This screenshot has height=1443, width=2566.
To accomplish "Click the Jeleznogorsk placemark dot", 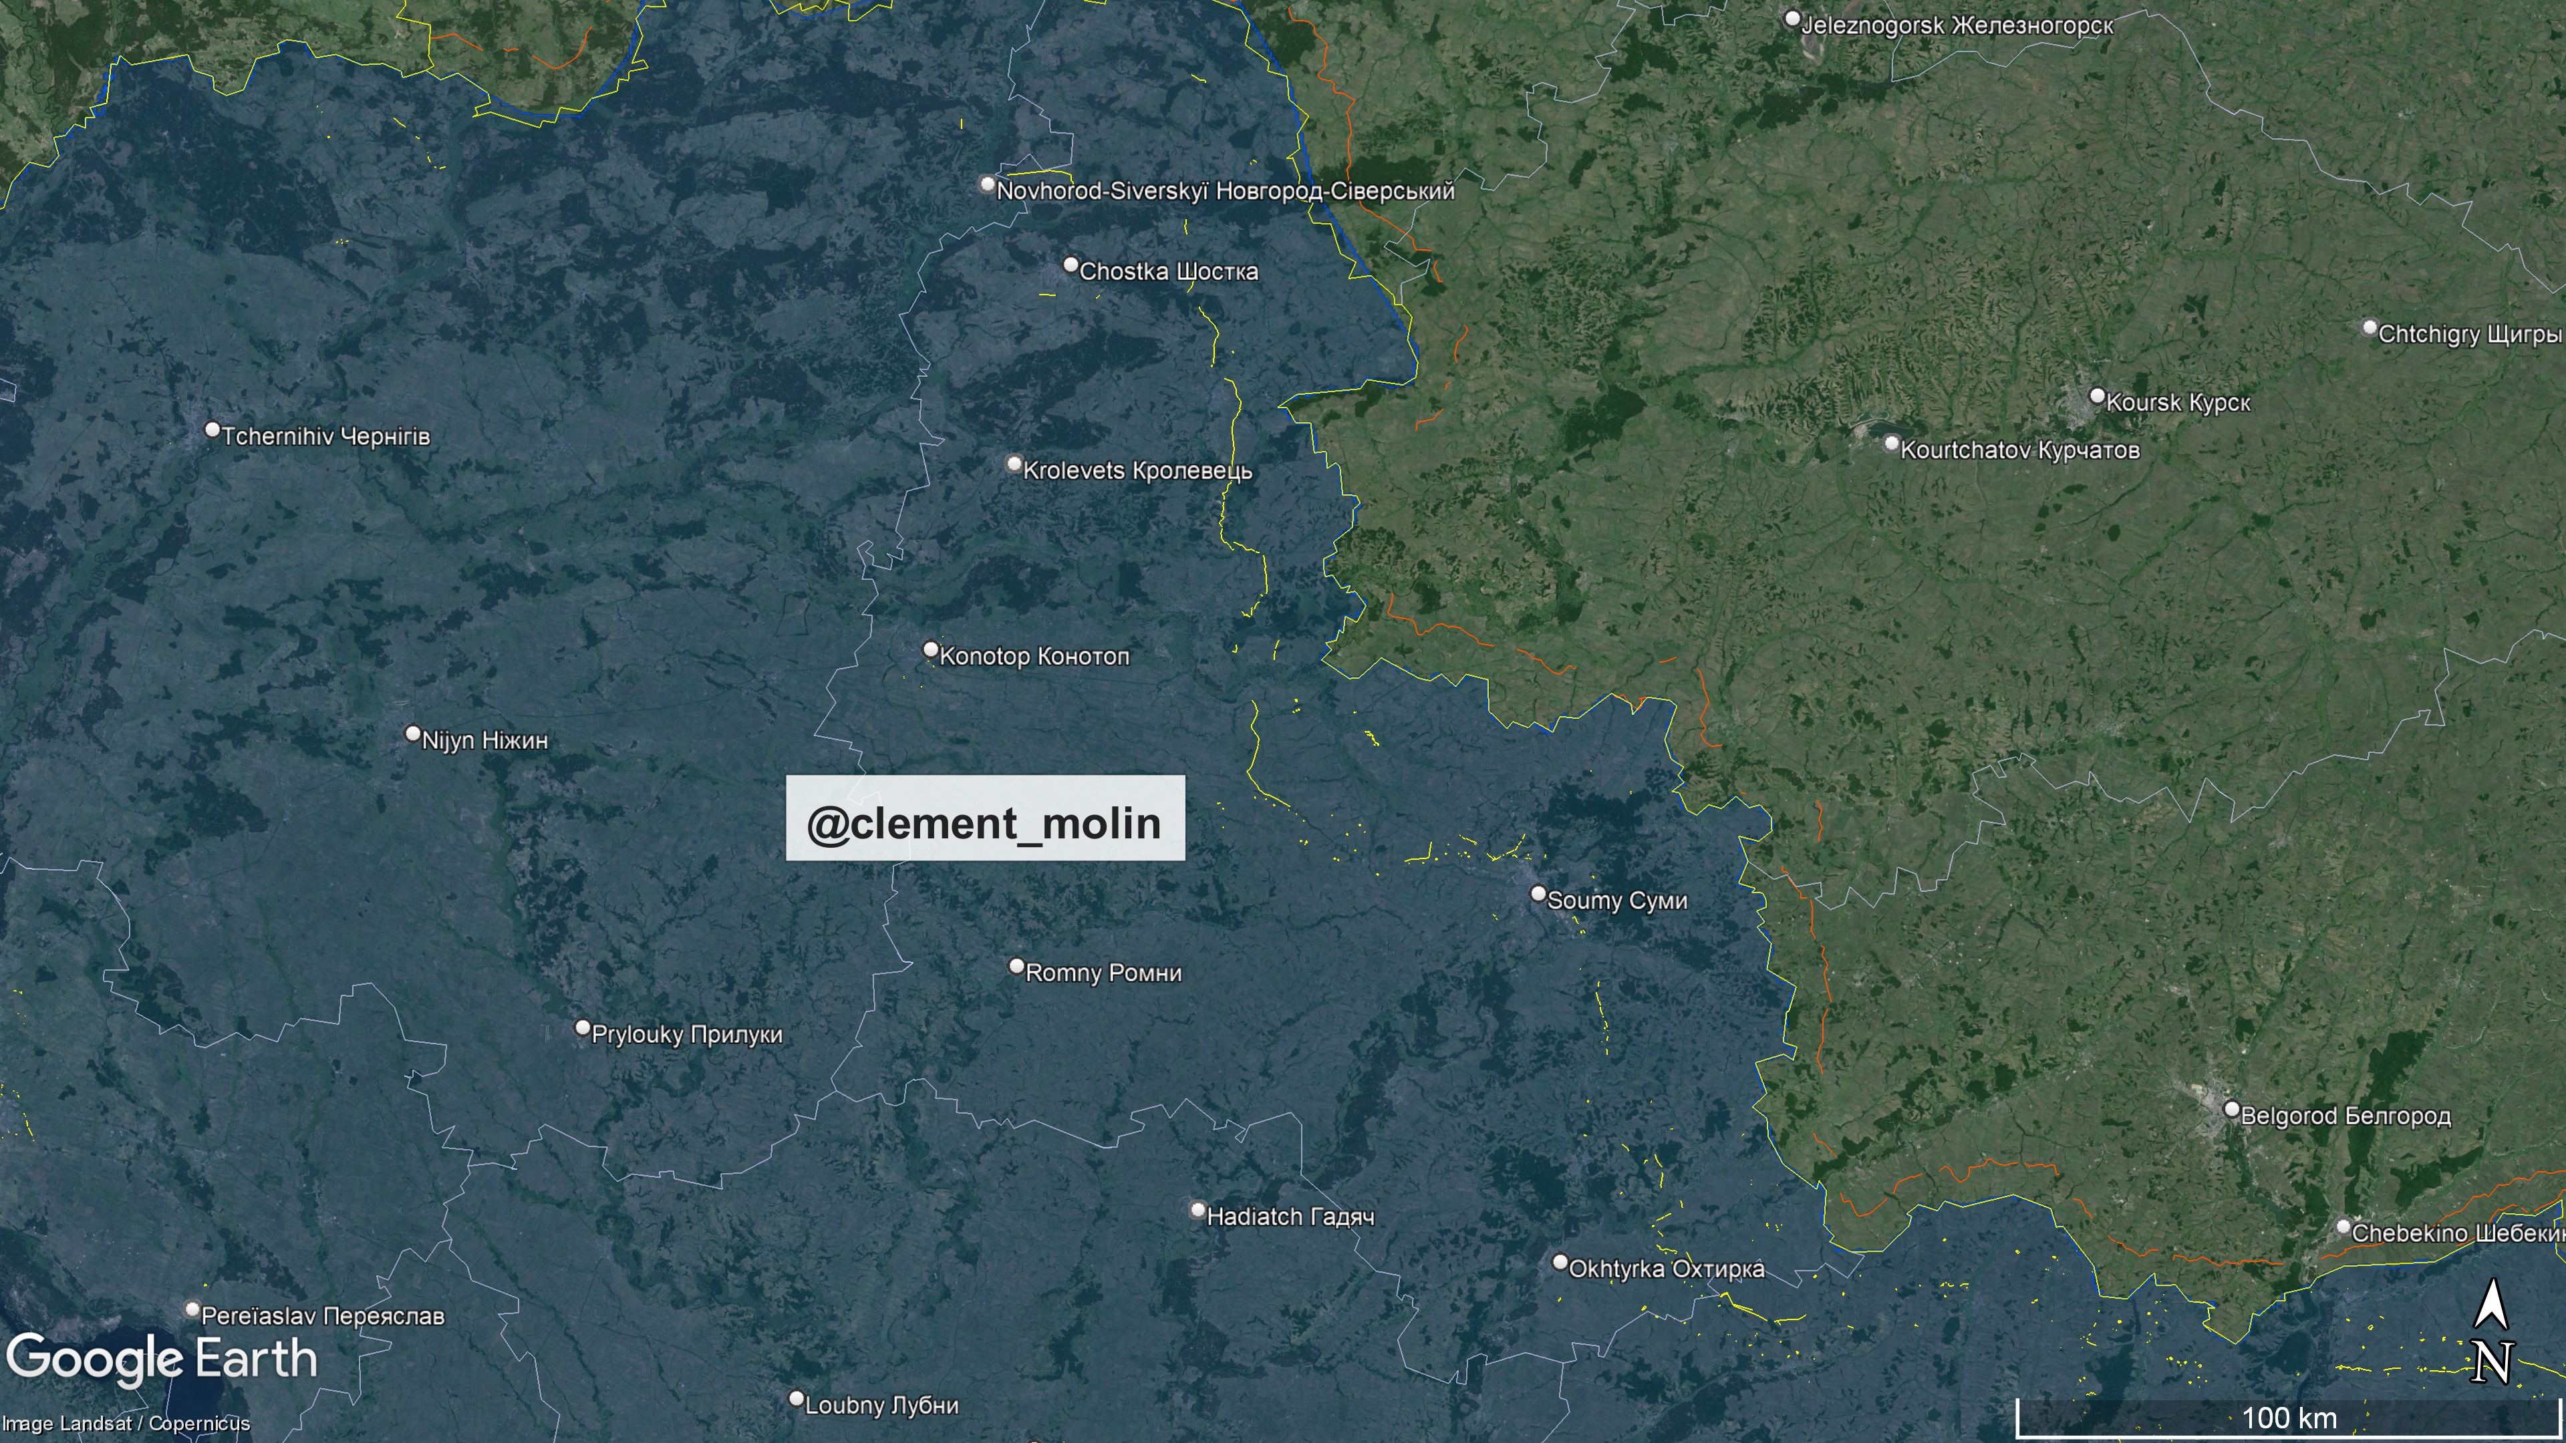I will (1792, 19).
